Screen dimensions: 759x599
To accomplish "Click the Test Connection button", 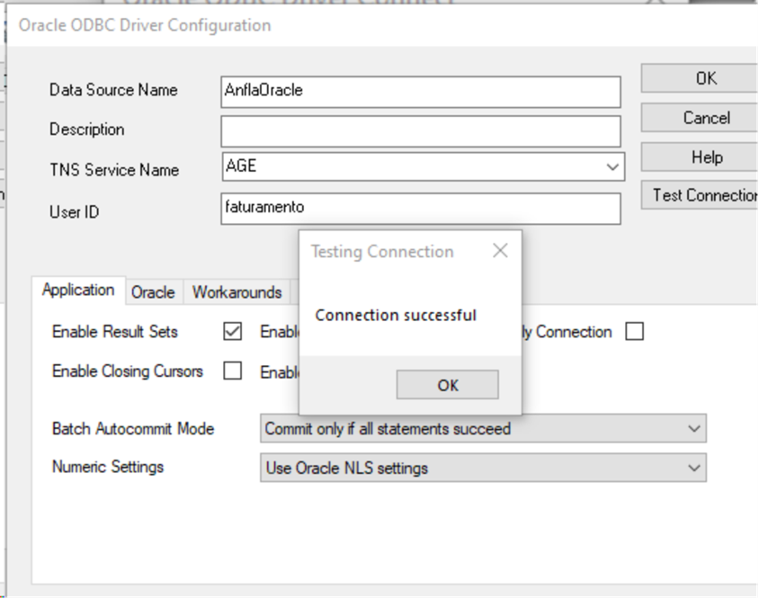I will coord(700,195).
